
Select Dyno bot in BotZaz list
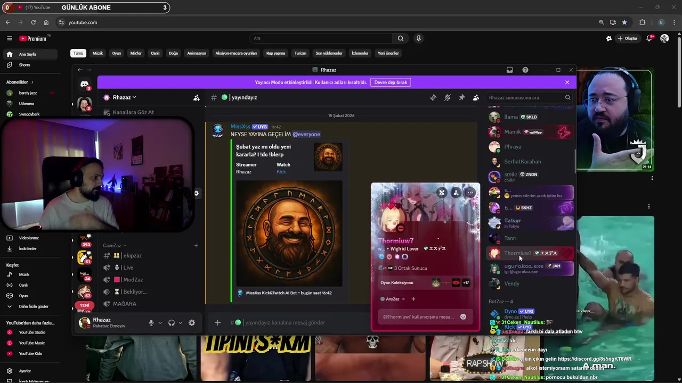click(531, 313)
